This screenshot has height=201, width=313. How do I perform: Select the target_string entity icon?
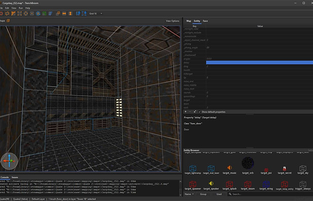266,184
